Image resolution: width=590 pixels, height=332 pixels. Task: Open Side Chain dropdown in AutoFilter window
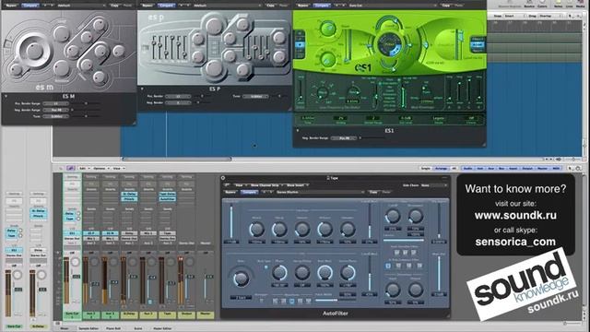[433, 185]
